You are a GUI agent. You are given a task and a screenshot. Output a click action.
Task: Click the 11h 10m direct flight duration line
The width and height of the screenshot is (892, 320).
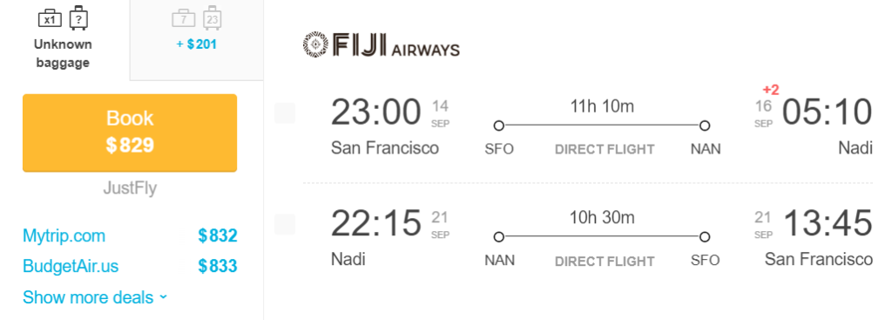602,126
